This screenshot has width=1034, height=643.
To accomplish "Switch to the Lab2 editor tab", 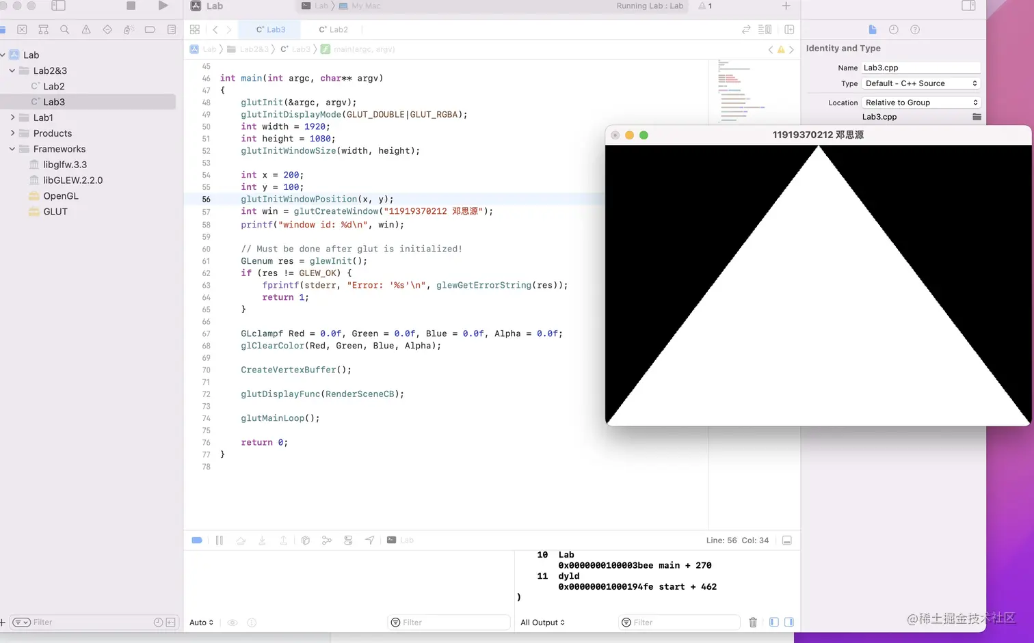I will point(333,29).
